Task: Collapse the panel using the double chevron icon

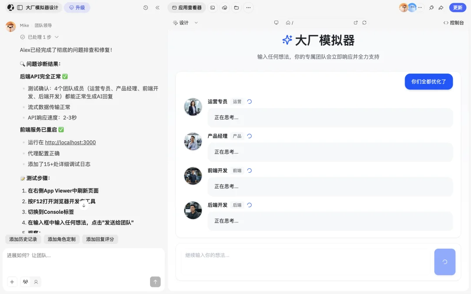Action: point(157,7)
